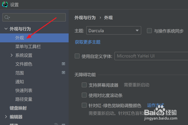
Task: Click the breadcrumb arrow between 外观与行为 and 外观
Action: (x=100, y=18)
